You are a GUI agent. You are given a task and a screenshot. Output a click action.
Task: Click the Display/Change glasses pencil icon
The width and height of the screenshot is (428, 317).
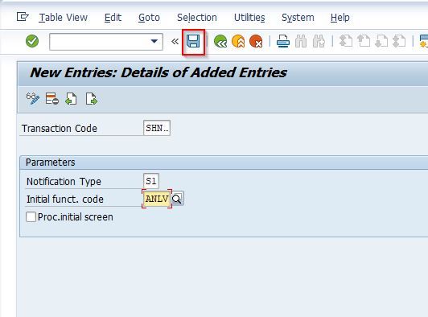[33, 99]
